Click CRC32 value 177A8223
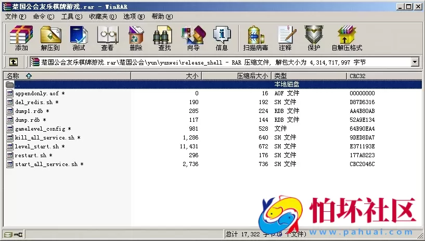Viewport: 425px width, 241px height. coord(362,155)
